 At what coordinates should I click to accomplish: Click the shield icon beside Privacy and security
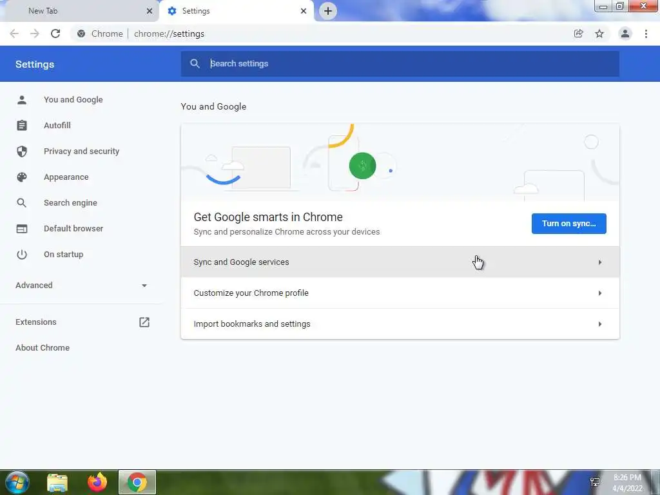[x=22, y=151]
